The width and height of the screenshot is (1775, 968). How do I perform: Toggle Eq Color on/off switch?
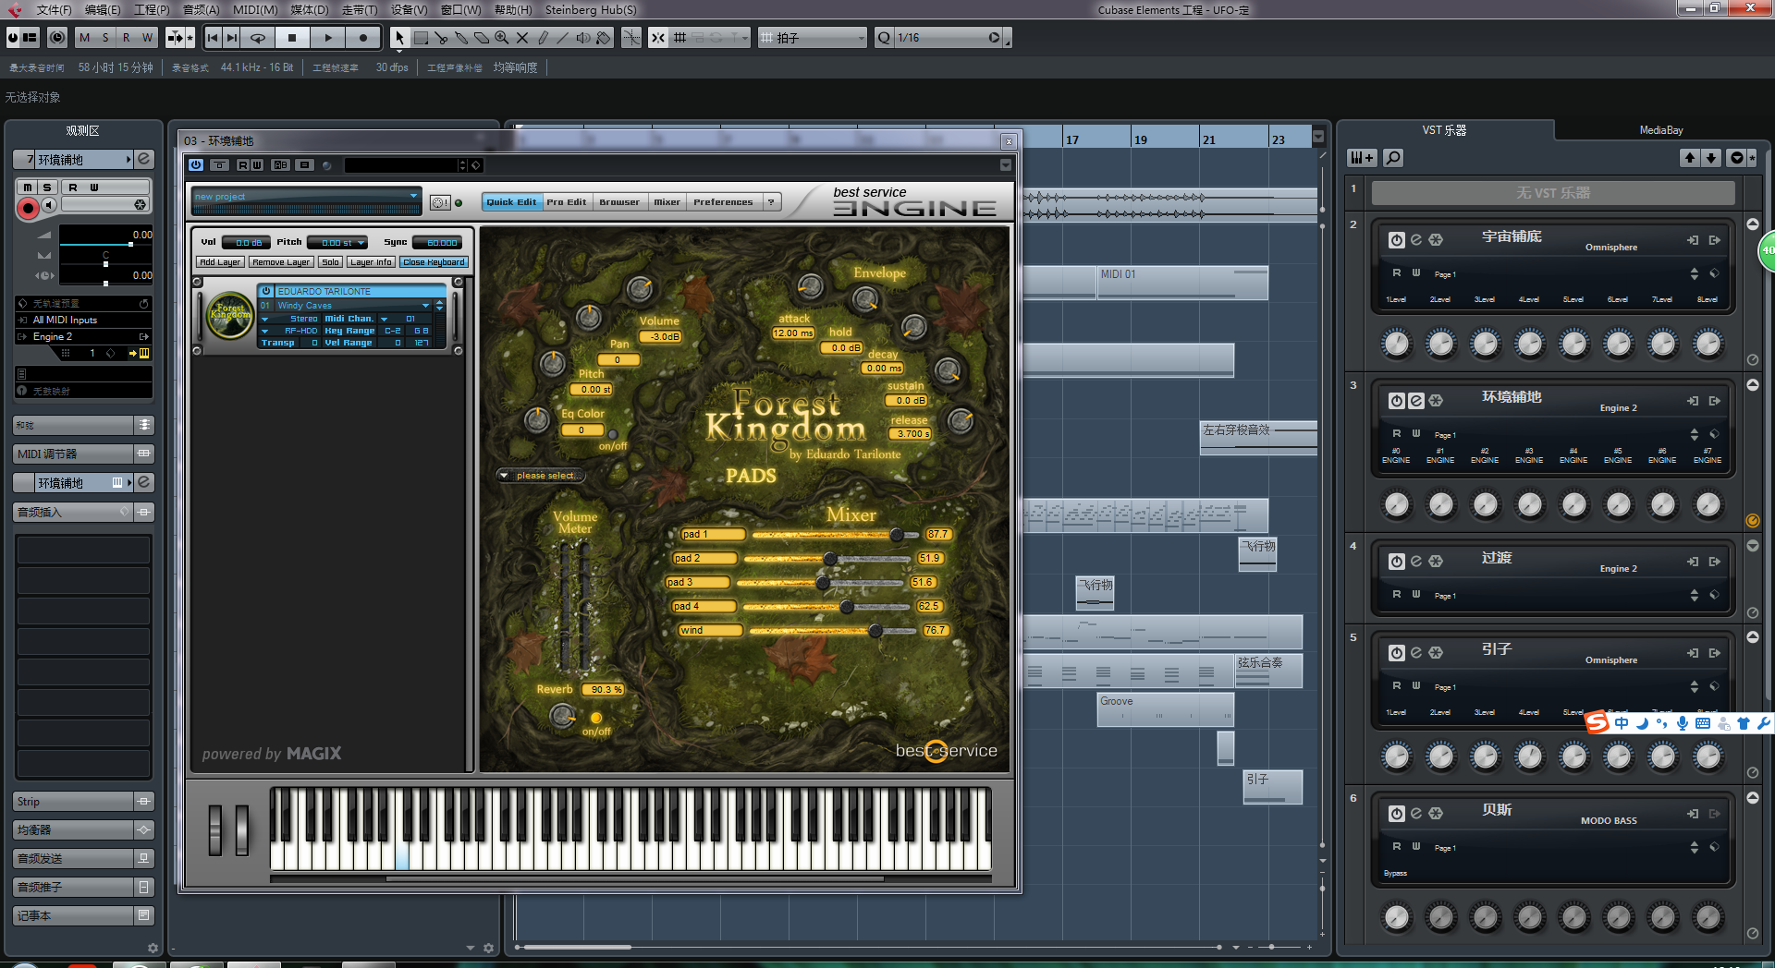[x=612, y=435]
